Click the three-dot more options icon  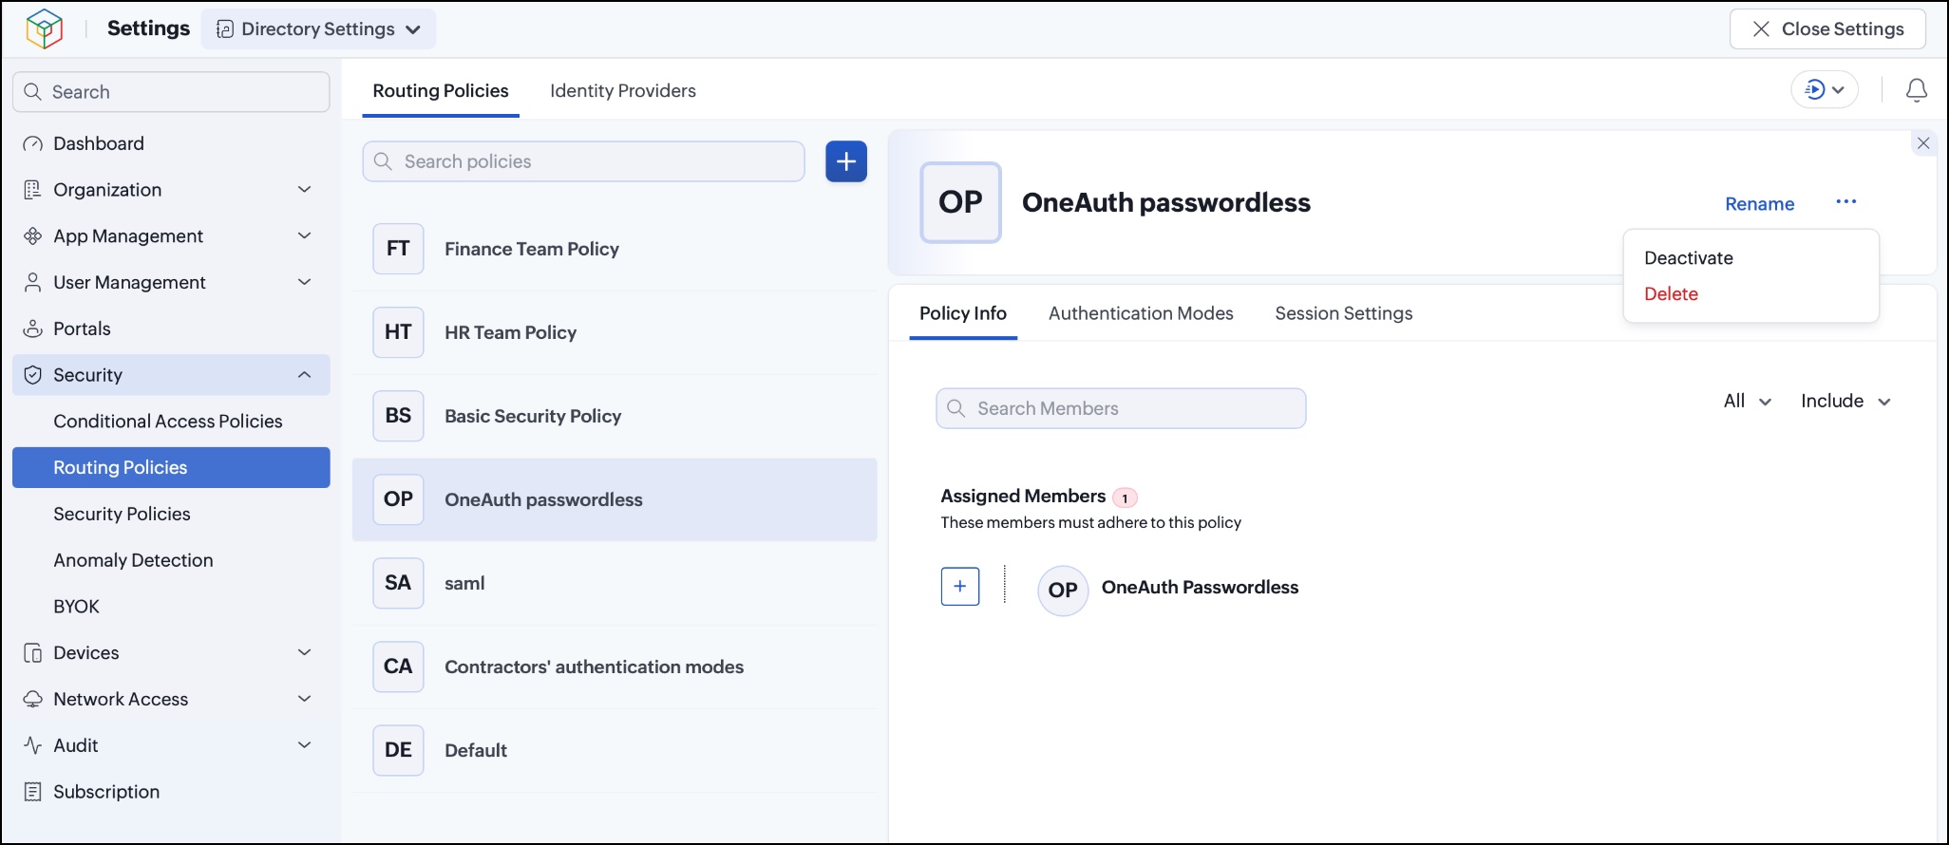click(1845, 201)
